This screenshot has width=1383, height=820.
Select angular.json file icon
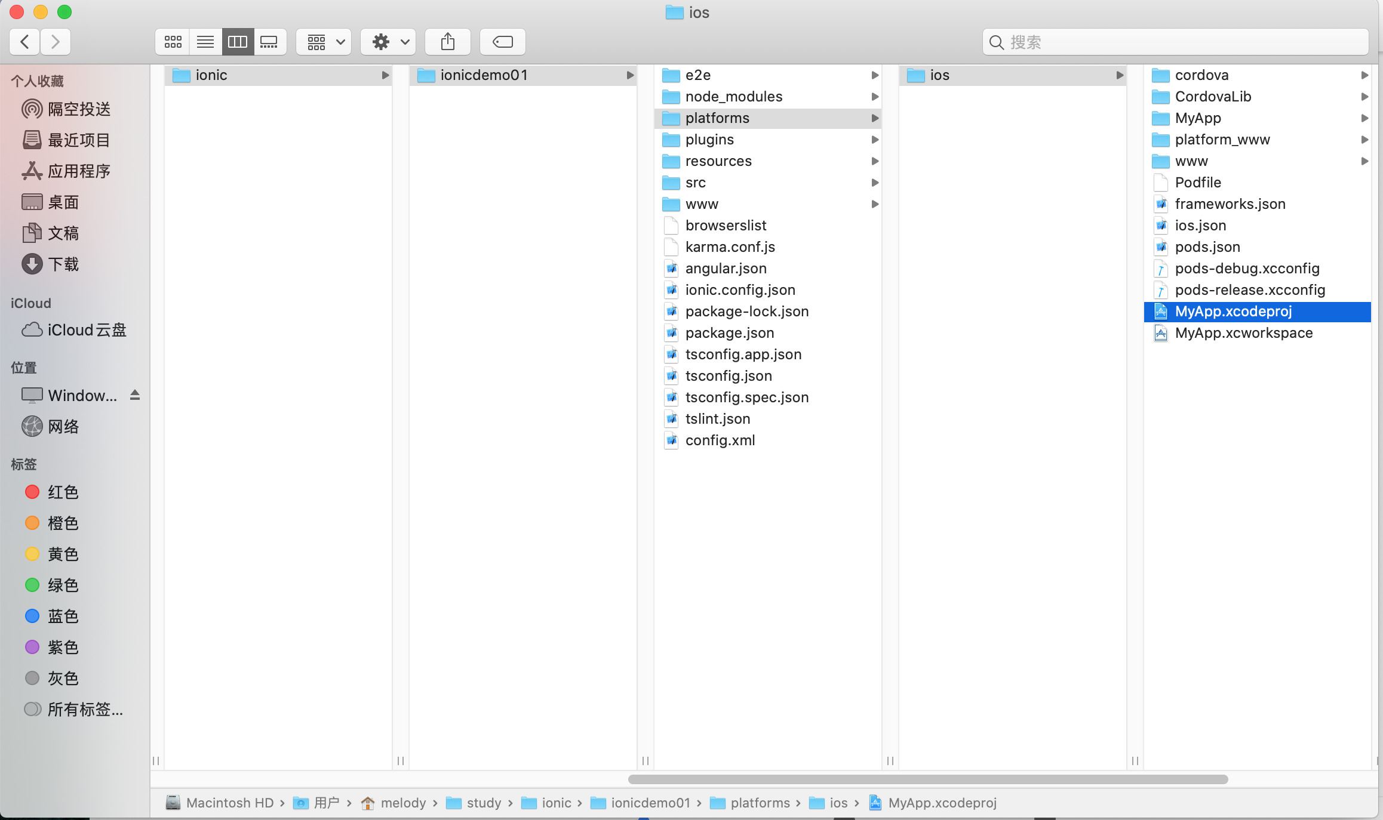coord(671,269)
